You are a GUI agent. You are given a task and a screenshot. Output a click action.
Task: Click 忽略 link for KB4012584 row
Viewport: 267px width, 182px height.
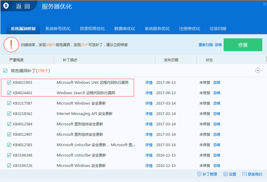pyautogui.click(x=217, y=124)
